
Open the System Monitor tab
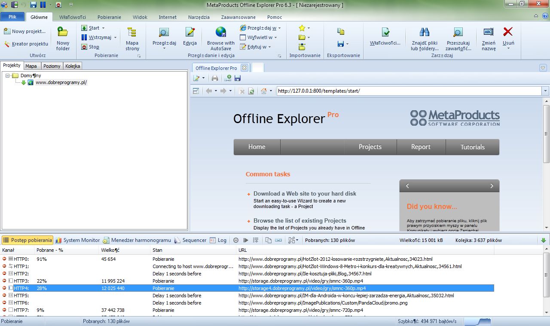[77, 240]
